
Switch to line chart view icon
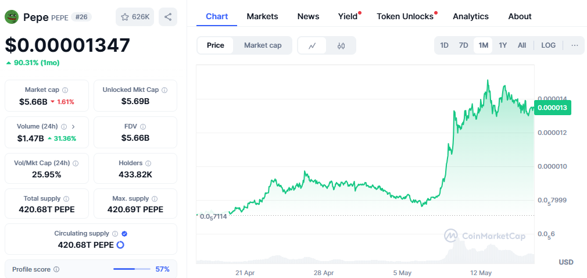[312, 46]
